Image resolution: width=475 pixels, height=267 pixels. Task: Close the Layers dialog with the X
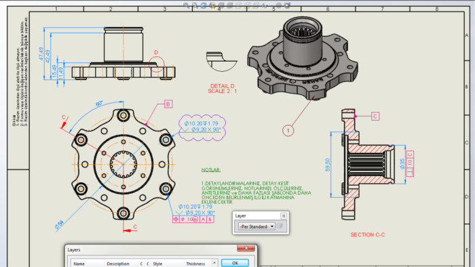click(x=246, y=248)
